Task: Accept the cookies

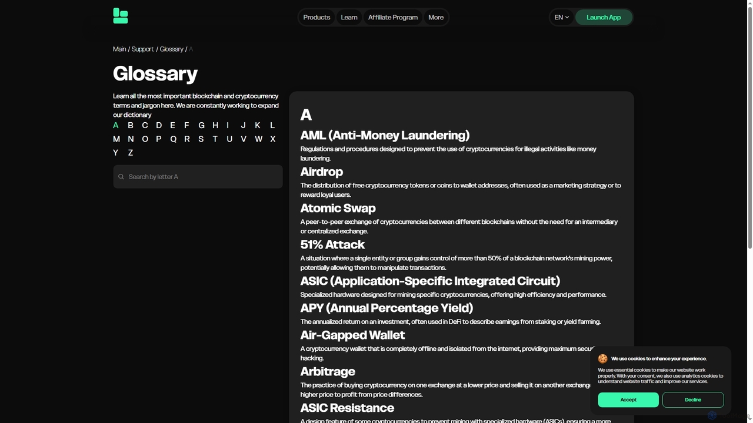Action: [x=628, y=400]
